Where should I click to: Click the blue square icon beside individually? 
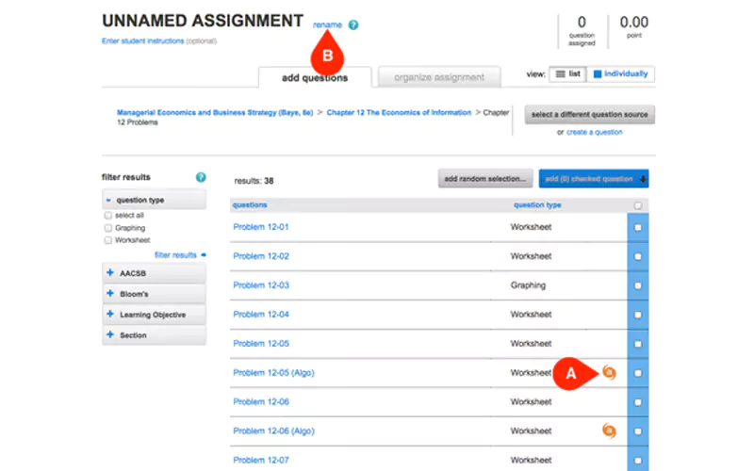[x=598, y=74]
